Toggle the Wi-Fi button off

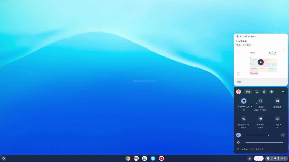click(x=244, y=101)
